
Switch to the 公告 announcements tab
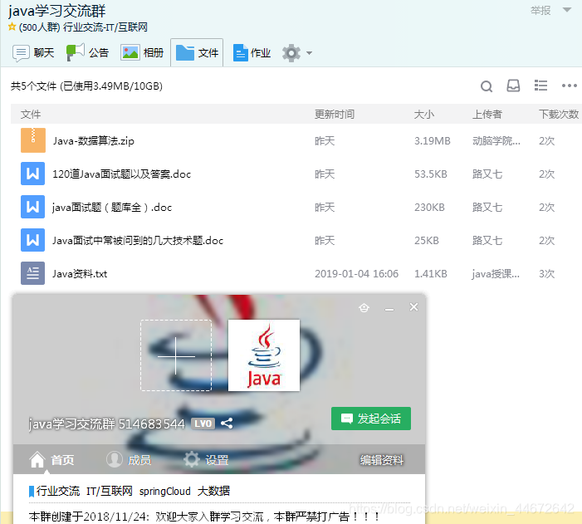tap(88, 53)
